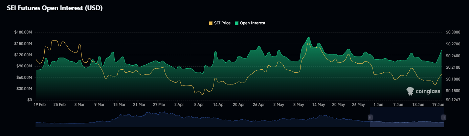
Task: Click the 2 Apr date label
Action: coord(179,105)
